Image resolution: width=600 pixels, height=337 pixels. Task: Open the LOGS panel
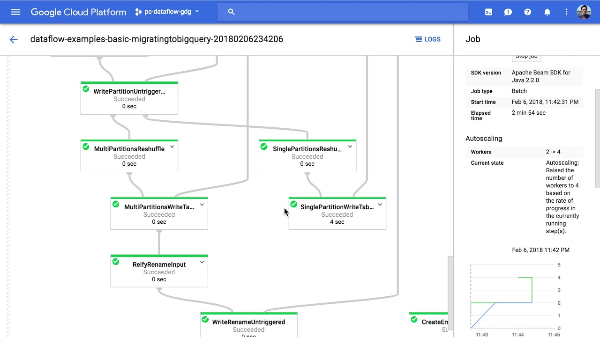tap(428, 39)
